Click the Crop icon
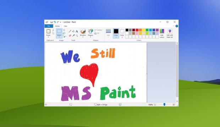Image resolution: width=220 pixels, height=127 pixels. click(64, 30)
